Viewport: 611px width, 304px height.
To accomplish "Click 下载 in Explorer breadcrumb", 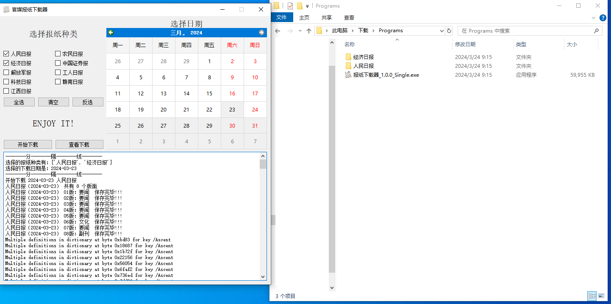I will [x=363, y=31].
